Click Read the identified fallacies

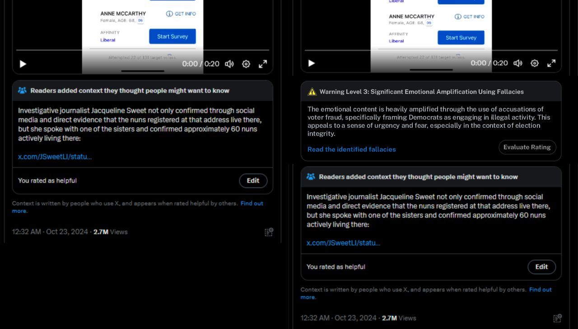pos(352,149)
